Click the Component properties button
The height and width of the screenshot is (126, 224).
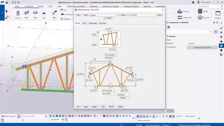(202, 48)
